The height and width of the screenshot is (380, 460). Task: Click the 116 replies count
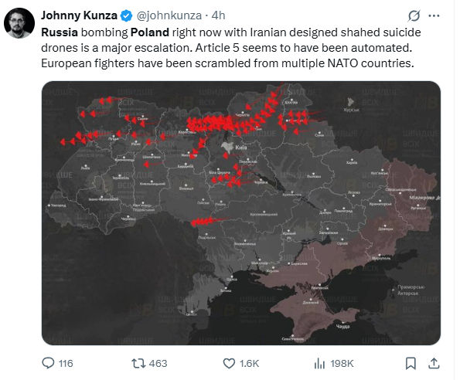coord(66,364)
